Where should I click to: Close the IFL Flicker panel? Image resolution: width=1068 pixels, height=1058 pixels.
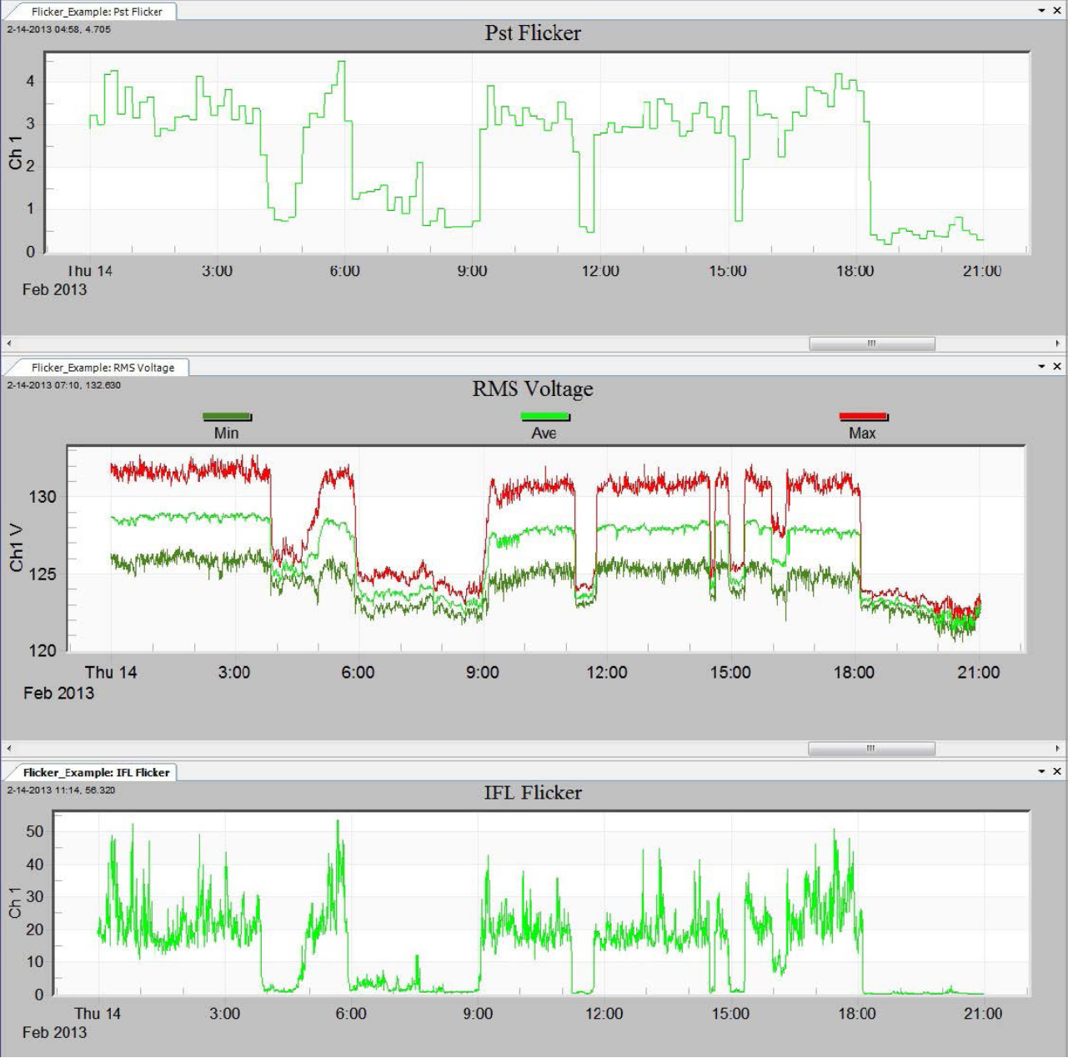tap(1057, 773)
